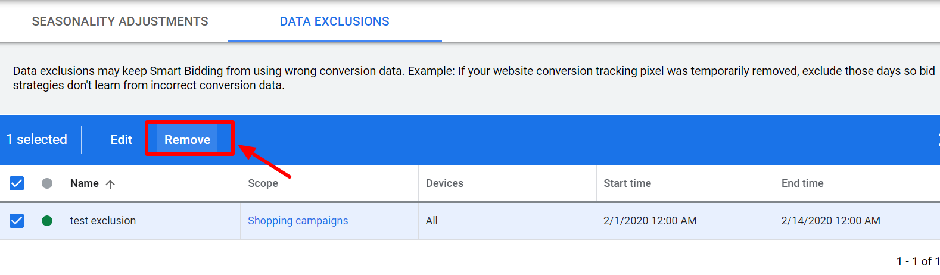Select the test exclusion name cell
The image size is (940, 275).
pos(103,221)
